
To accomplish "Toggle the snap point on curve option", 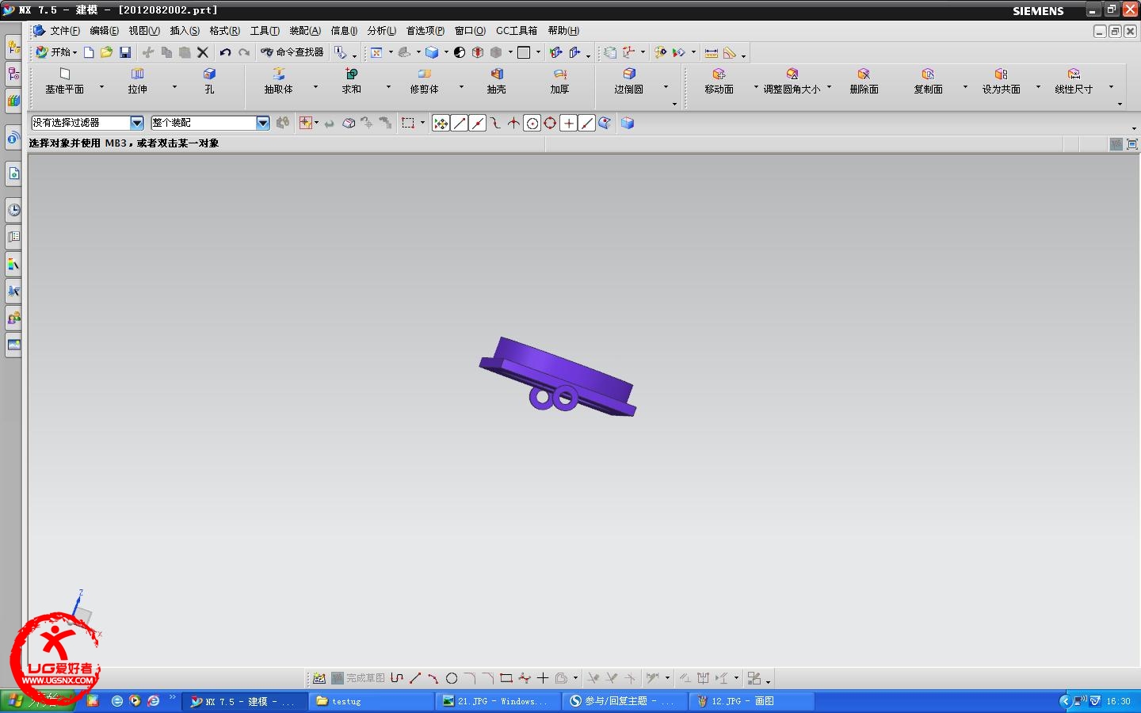I will click(587, 123).
